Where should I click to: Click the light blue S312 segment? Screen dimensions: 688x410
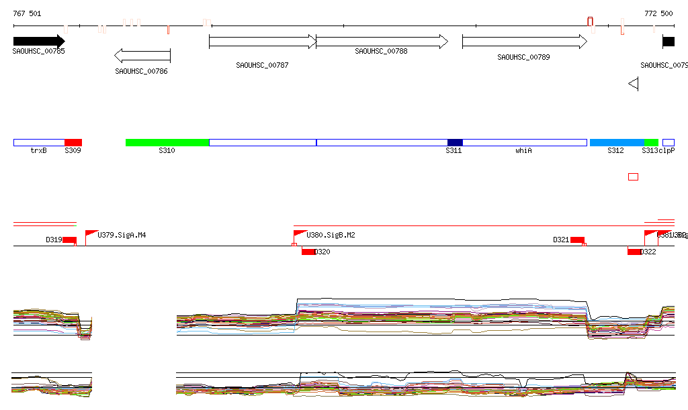coord(617,142)
